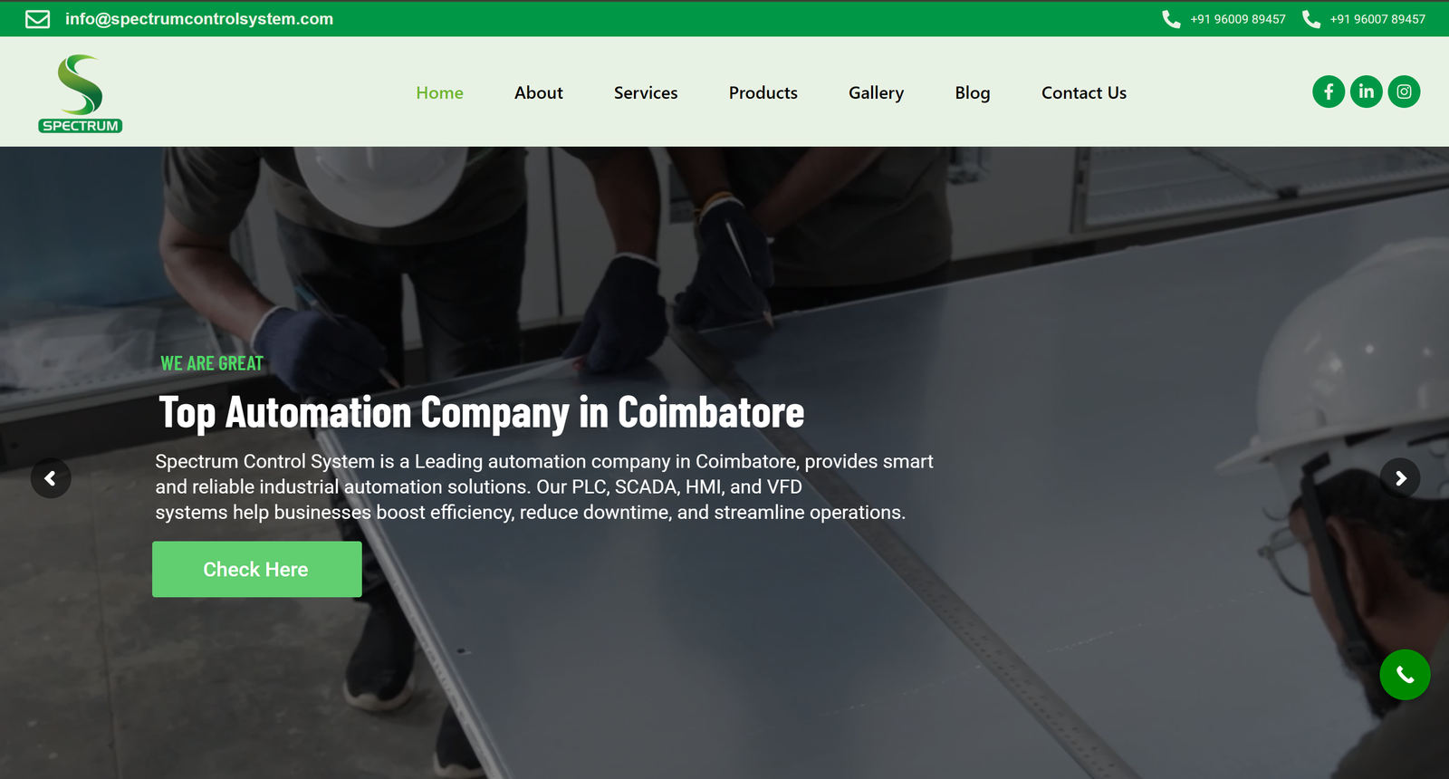Click the phone icon beside 96007 89457
Image resolution: width=1449 pixels, height=779 pixels.
point(1310,19)
